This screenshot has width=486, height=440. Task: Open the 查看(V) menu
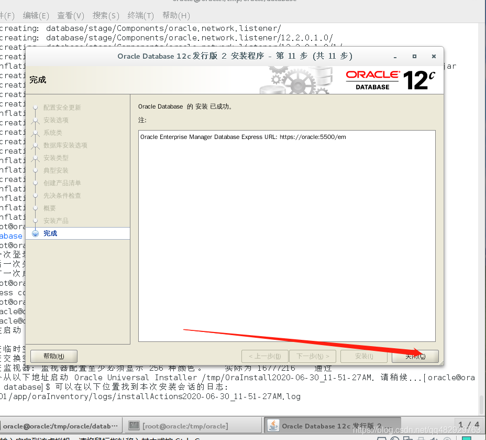[x=70, y=15]
